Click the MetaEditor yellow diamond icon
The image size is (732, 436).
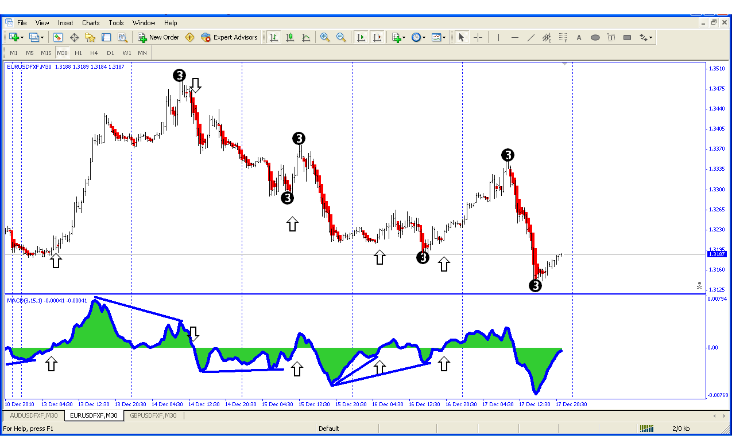coord(190,37)
